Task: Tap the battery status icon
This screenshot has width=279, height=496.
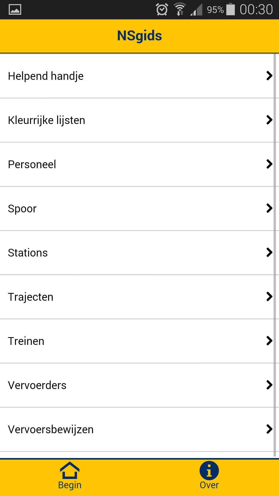Action: pos(230,10)
